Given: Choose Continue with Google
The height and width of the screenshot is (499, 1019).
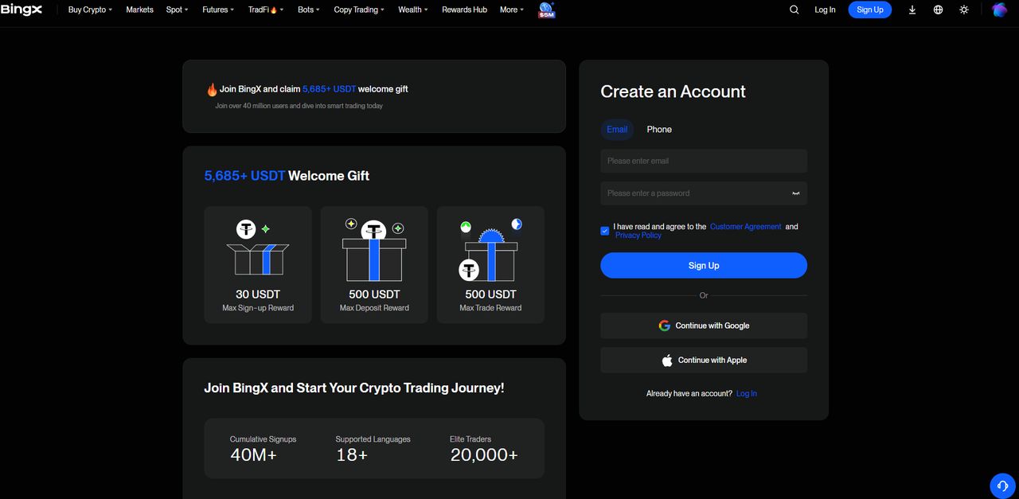Looking at the screenshot, I should (704, 326).
